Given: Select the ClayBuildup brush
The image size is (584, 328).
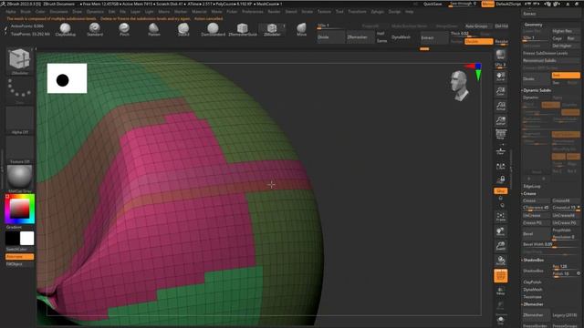Looking at the screenshot, I should click(65, 29).
